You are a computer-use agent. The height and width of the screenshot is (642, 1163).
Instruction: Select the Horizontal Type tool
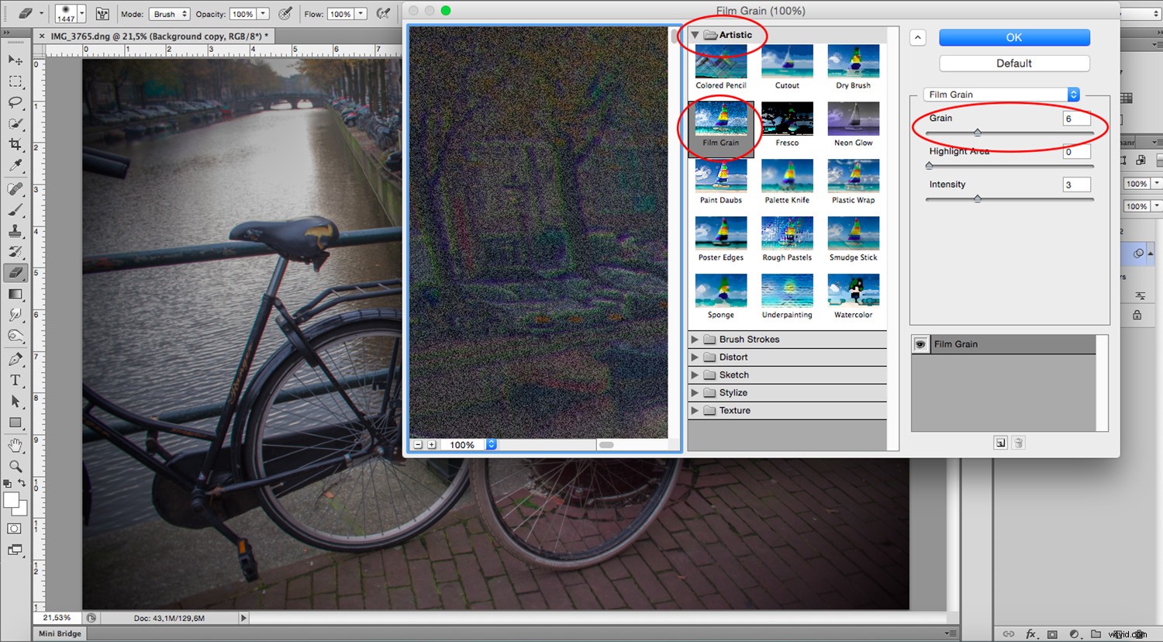pos(16,380)
